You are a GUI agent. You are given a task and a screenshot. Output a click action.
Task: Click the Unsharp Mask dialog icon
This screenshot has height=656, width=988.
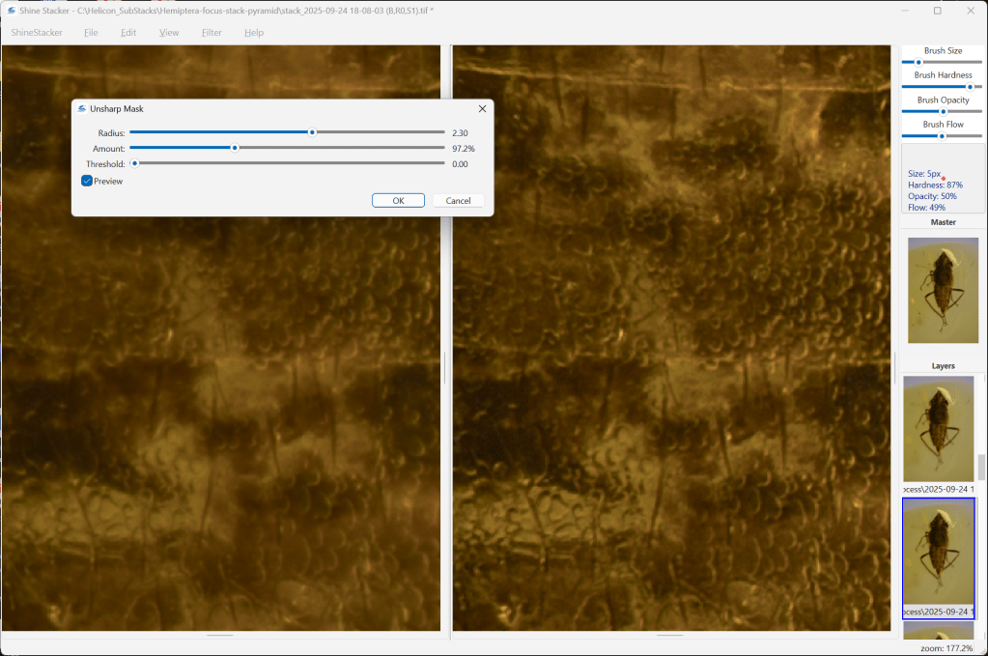(x=82, y=109)
